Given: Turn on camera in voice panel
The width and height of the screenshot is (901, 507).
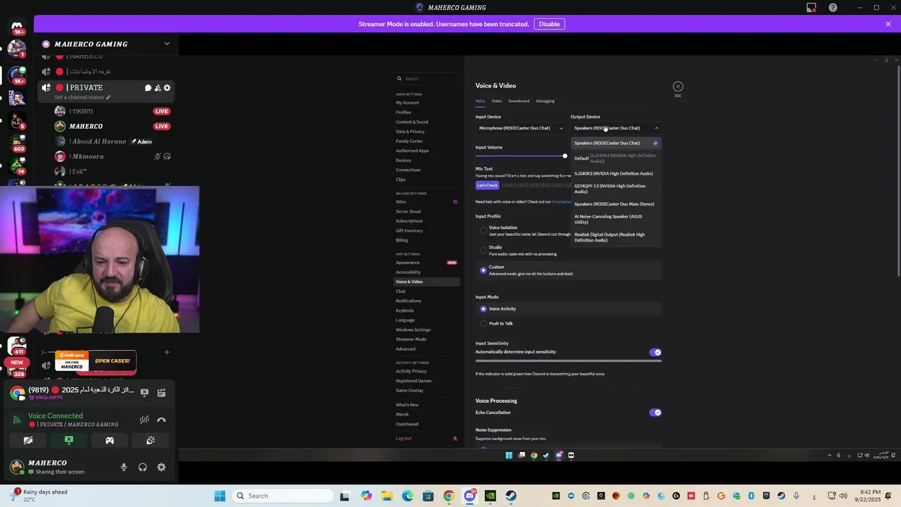Looking at the screenshot, I should tap(28, 440).
